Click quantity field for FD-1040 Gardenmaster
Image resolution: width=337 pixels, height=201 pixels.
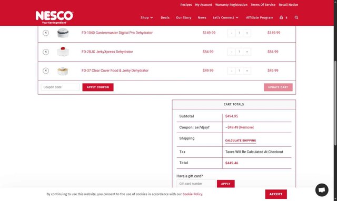pos(239,33)
